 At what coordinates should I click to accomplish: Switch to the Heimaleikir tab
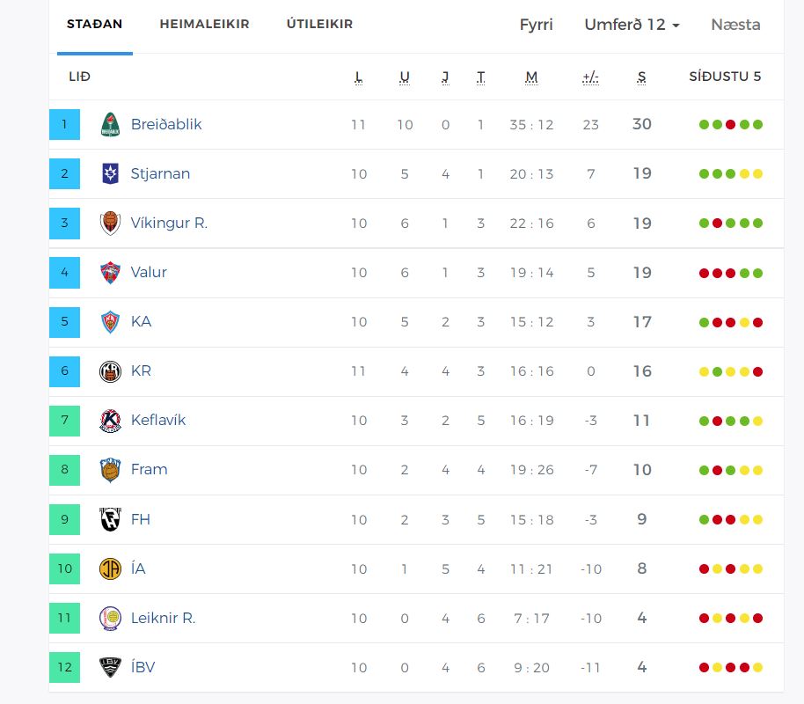click(x=204, y=25)
